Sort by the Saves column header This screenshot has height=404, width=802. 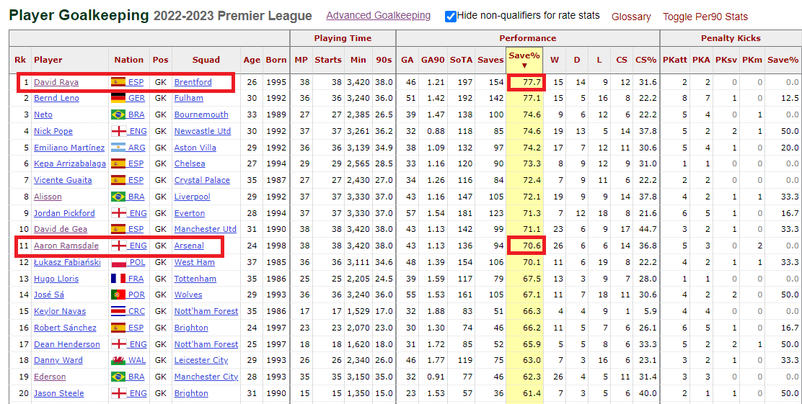(x=490, y=60)
